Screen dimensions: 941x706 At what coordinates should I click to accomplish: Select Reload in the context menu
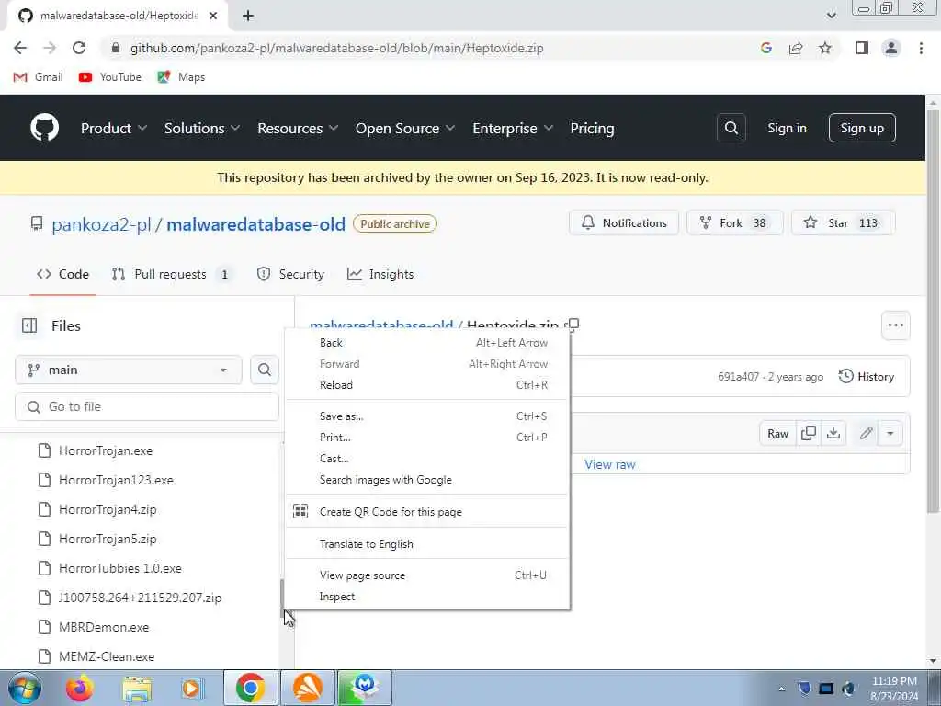[x=426, y=385]
